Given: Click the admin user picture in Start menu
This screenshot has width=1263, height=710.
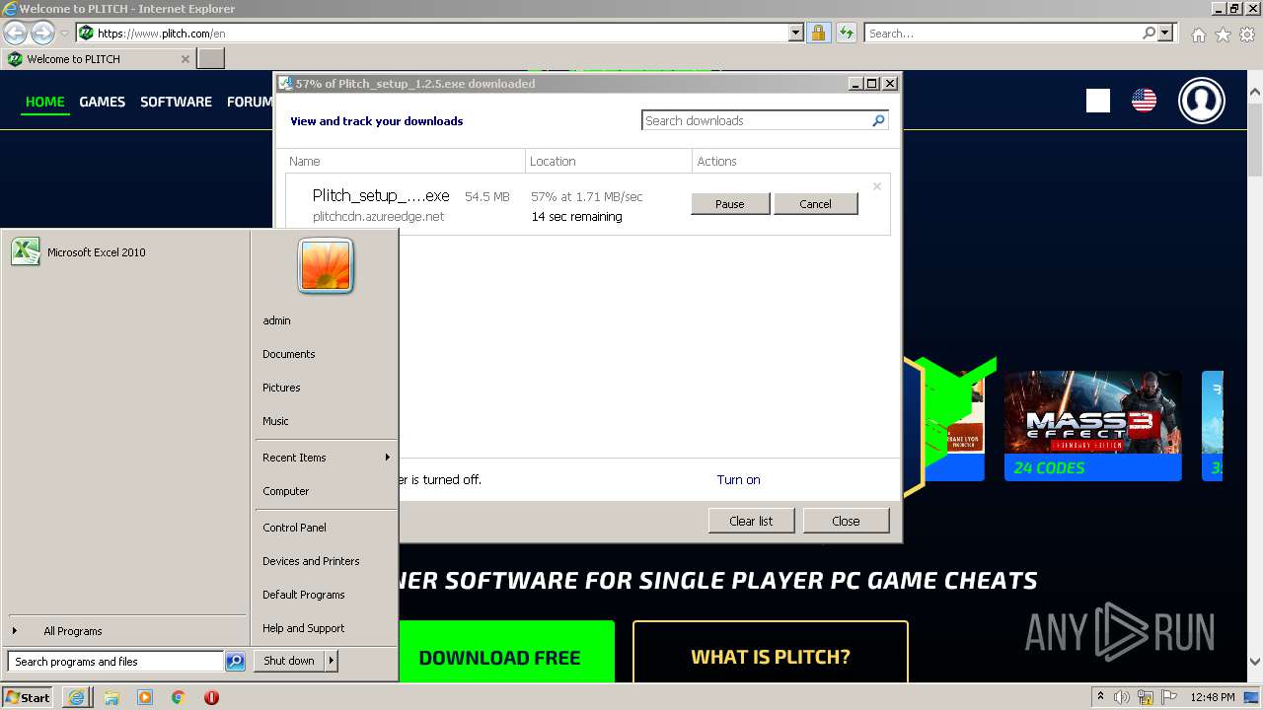Looking at the screenshot, I should 326,265.
